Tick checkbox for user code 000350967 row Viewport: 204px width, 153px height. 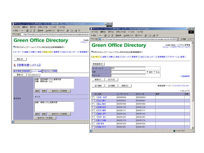pos(93,100)
